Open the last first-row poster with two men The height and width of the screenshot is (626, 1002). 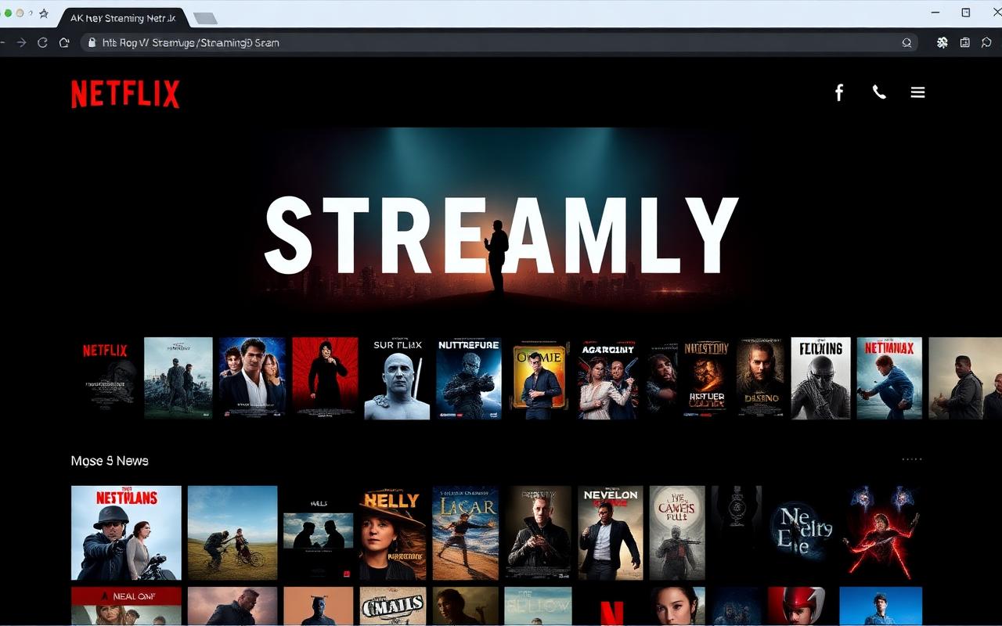(x=965, y=379)
